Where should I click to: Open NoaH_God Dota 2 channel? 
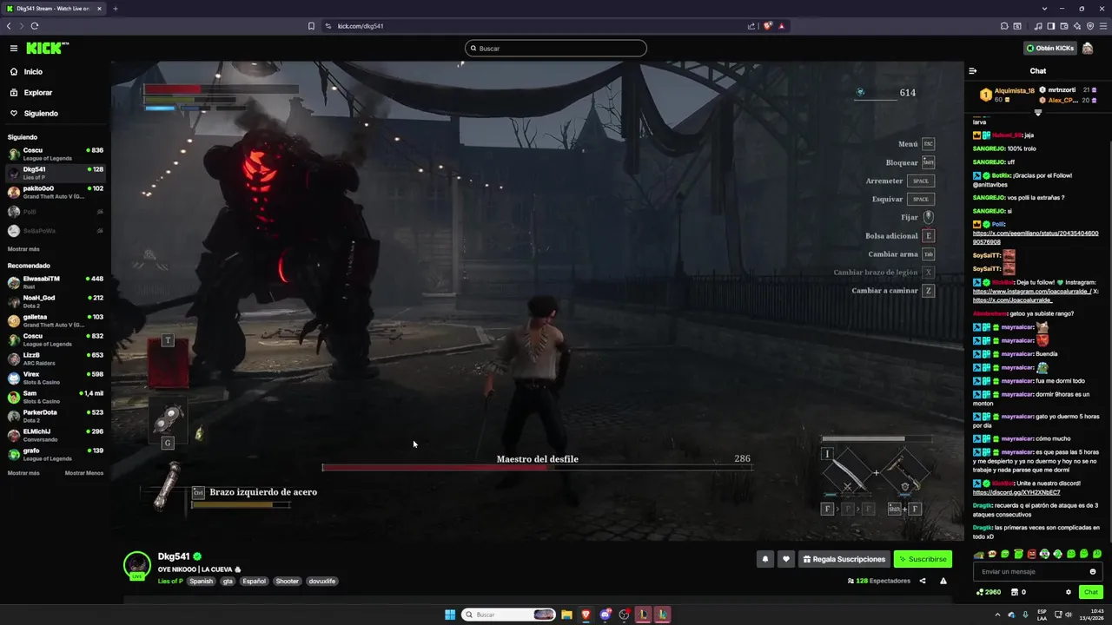coord(56,301)
